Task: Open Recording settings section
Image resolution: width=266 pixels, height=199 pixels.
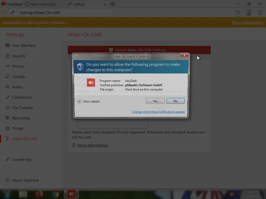Action: tap(21, 118)
